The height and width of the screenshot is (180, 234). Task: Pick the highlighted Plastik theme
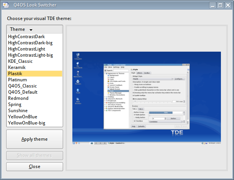coord(35,74)
